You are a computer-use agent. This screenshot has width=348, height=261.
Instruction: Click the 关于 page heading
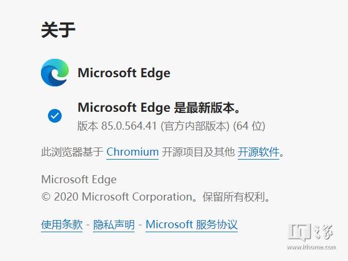click(x=58, y=30)
